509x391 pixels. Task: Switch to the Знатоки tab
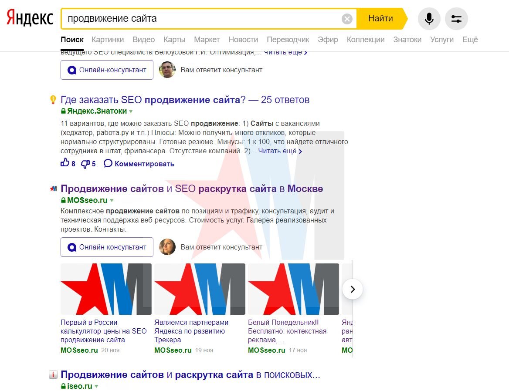pos(407,40)
